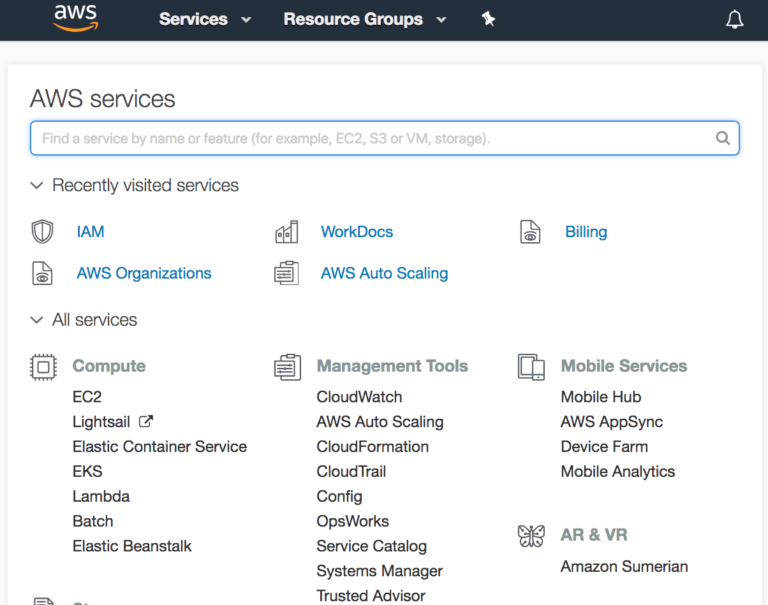Click the AWS services page title
This screenshot has height=605, width=768.
coord(103,99)
